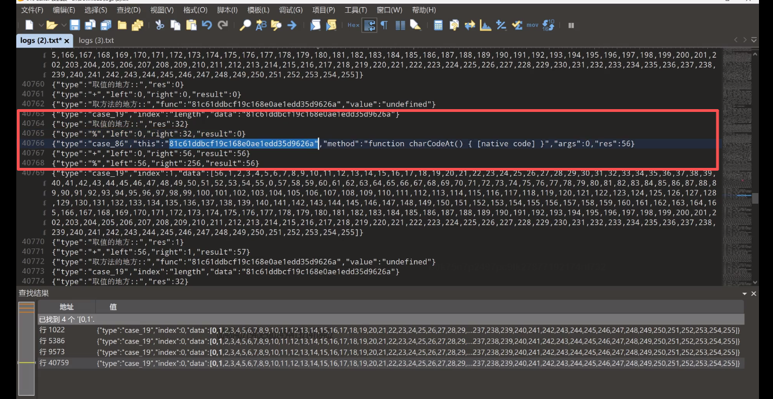Close the 查找结果 panel
This screenshot has height=399, width=773.
click(x=754, y=293)
